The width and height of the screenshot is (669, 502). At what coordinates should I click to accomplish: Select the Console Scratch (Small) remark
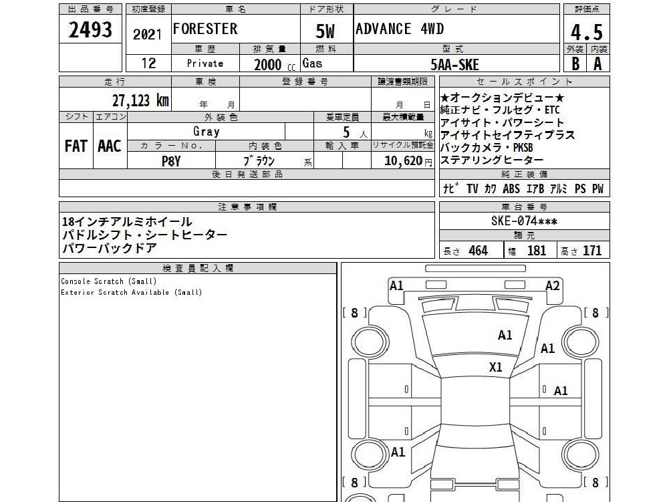(x=109, y=281)
